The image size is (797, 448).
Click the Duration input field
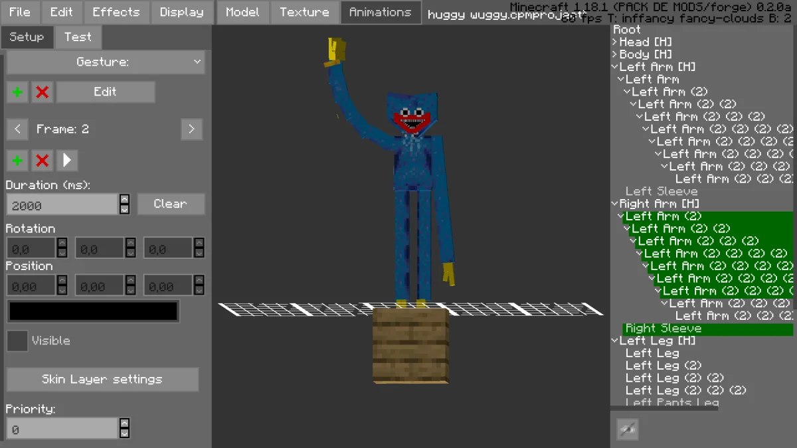pos(62,204)
